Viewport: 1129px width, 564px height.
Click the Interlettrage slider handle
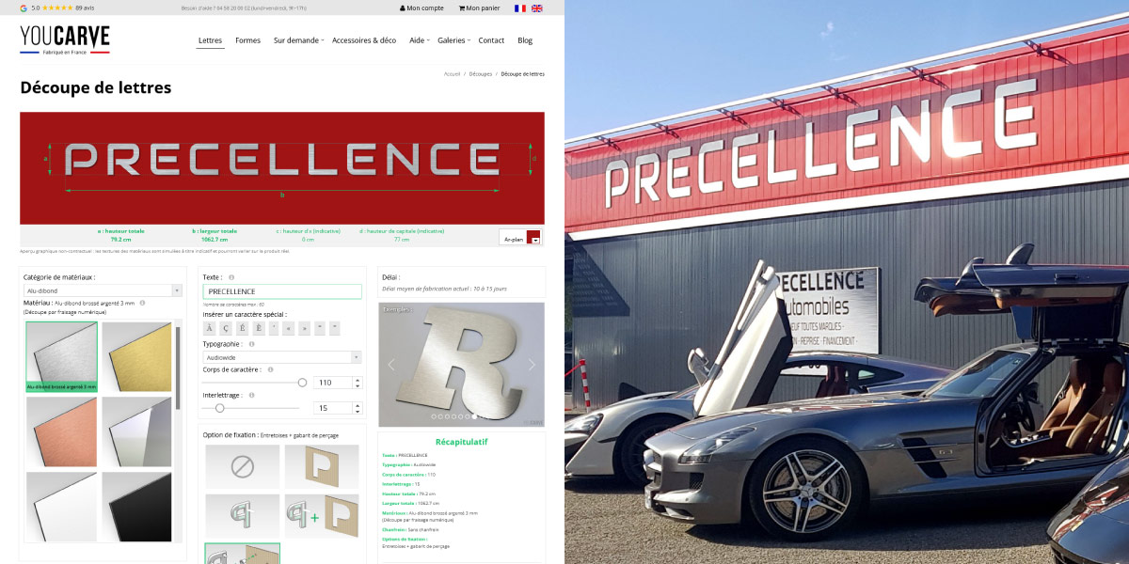point(219,408)
